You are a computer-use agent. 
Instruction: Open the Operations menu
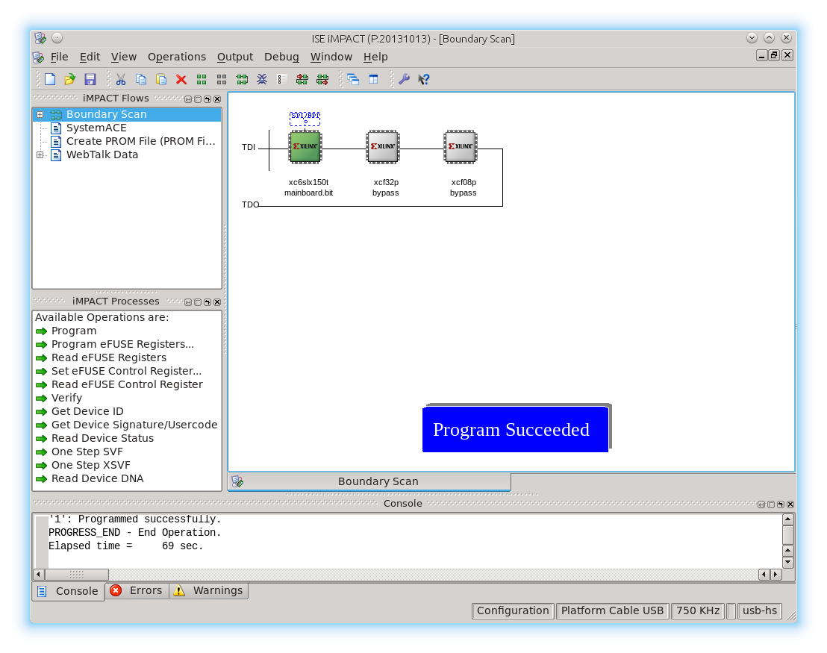(x=176, y=57)
